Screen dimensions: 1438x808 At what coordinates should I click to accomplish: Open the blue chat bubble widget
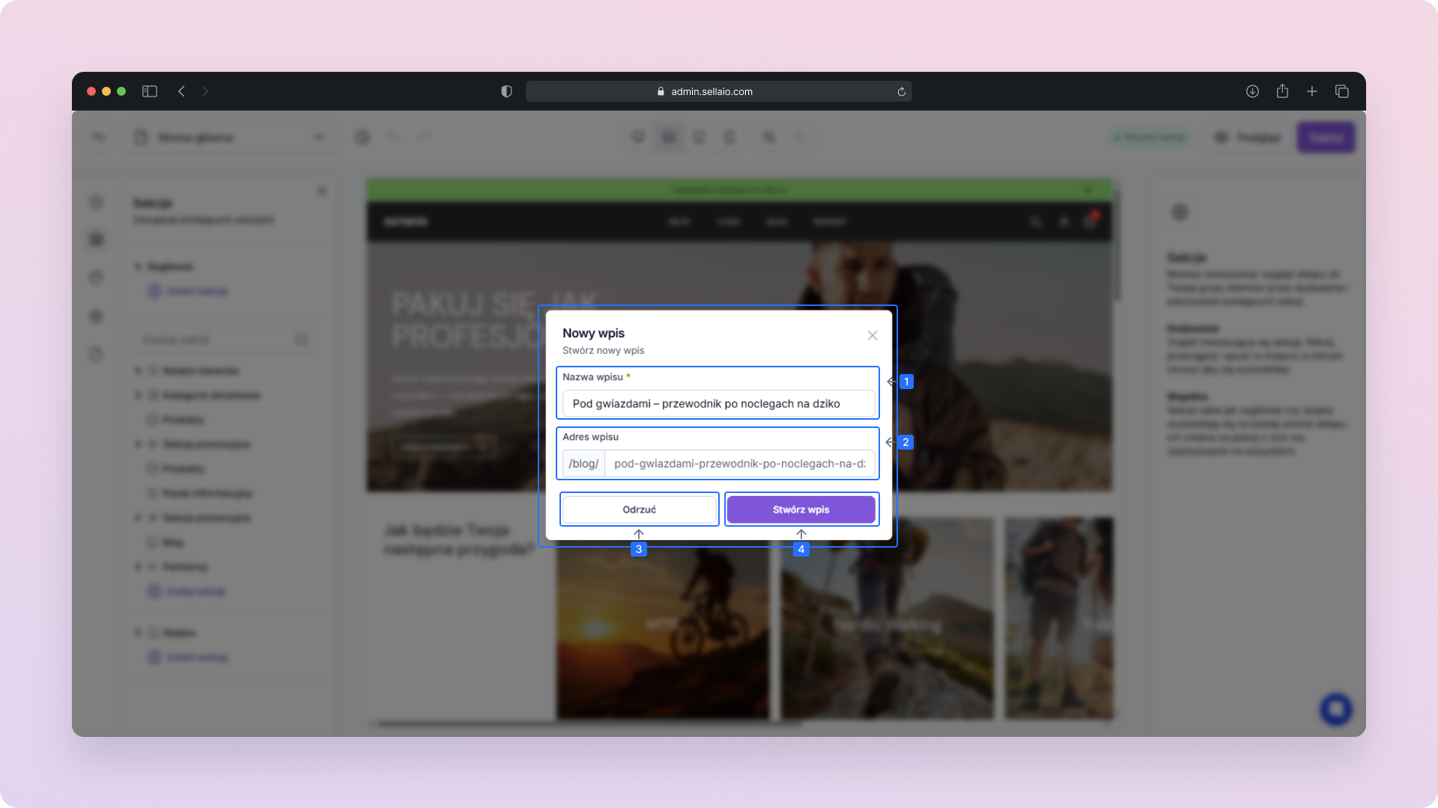point(1335,708)
